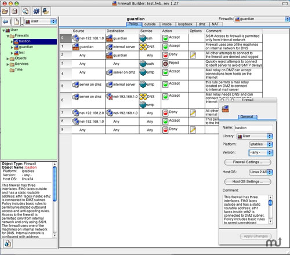
Task: Expand the guardian tree node
Action: pos(12,47)
